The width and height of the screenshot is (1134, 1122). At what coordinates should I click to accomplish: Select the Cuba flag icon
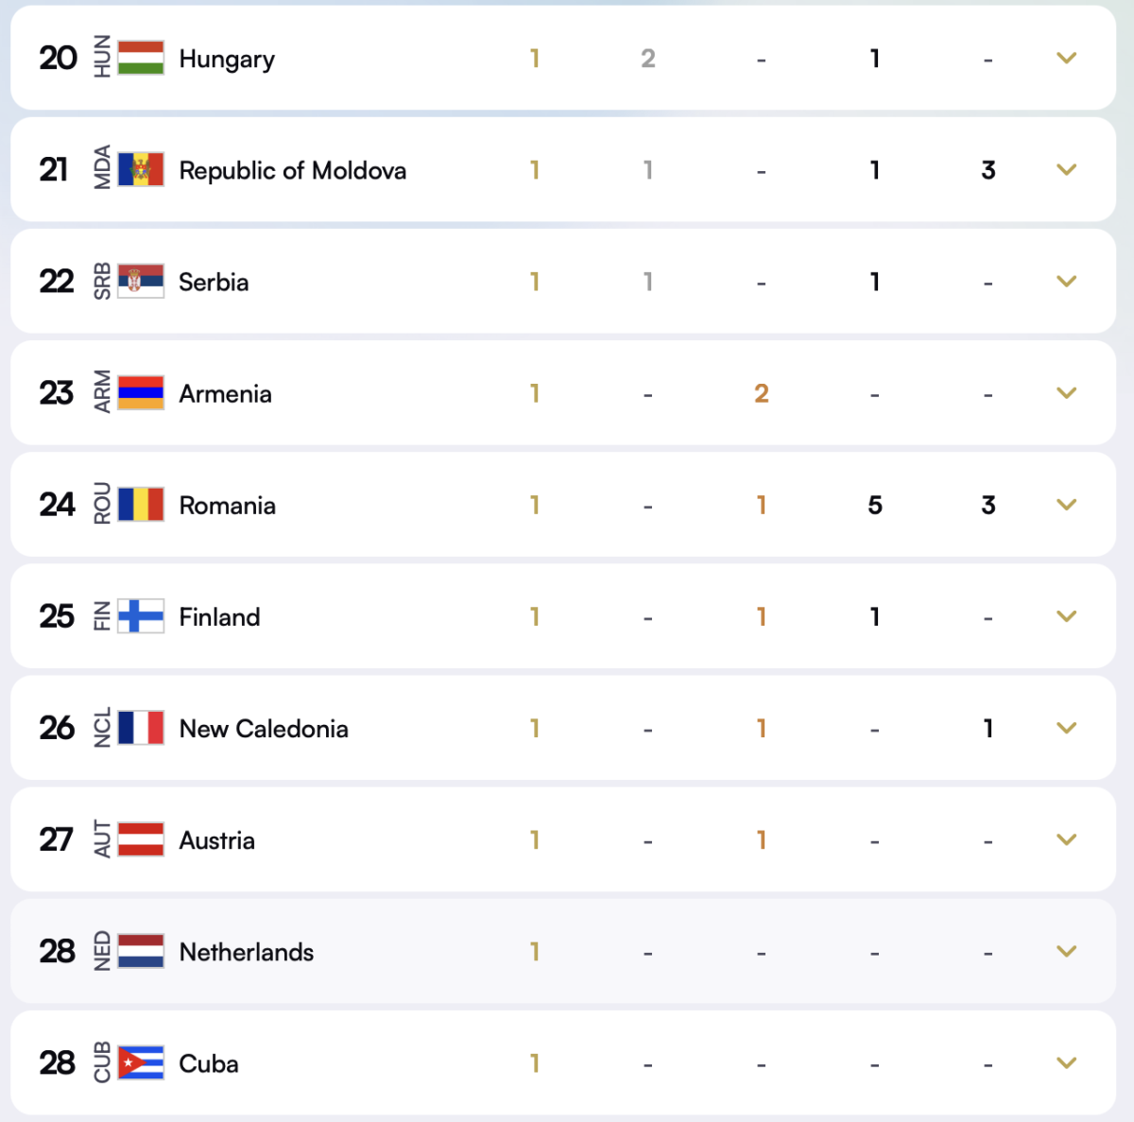tap(140, 1063)
